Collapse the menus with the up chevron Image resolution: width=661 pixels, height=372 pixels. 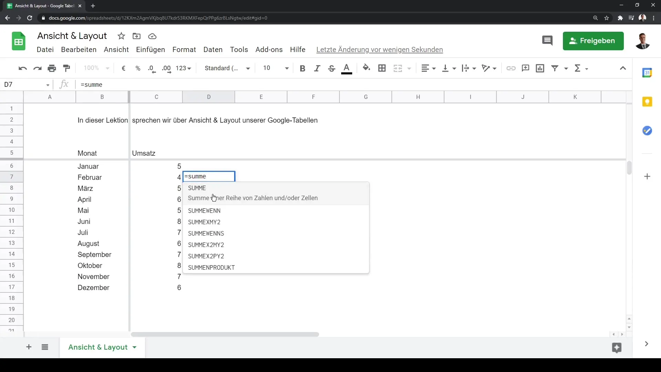click(623, 68)
